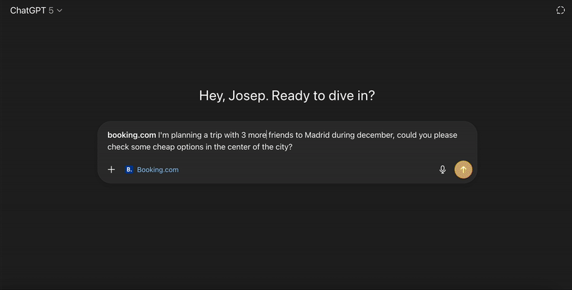Select the Booking.com app label
The width and height of the screenshot is (572, 290).
click(157, 170)
